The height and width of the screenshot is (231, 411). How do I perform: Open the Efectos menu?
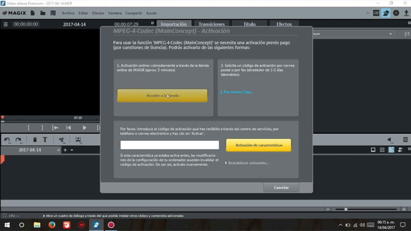click(x=98, y=13)
